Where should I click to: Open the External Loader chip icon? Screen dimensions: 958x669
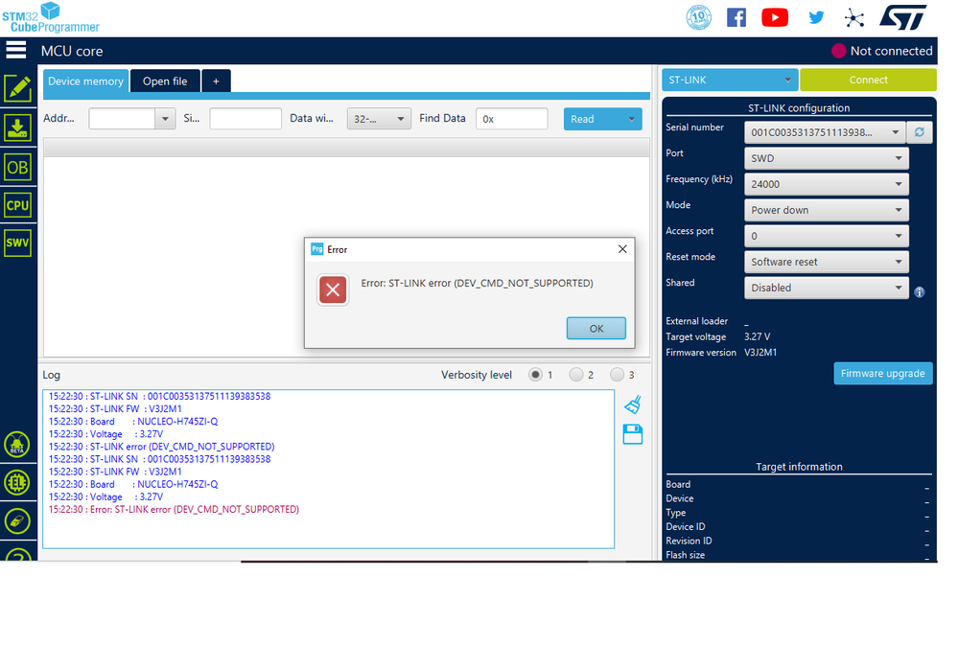[x=17, y=483]
